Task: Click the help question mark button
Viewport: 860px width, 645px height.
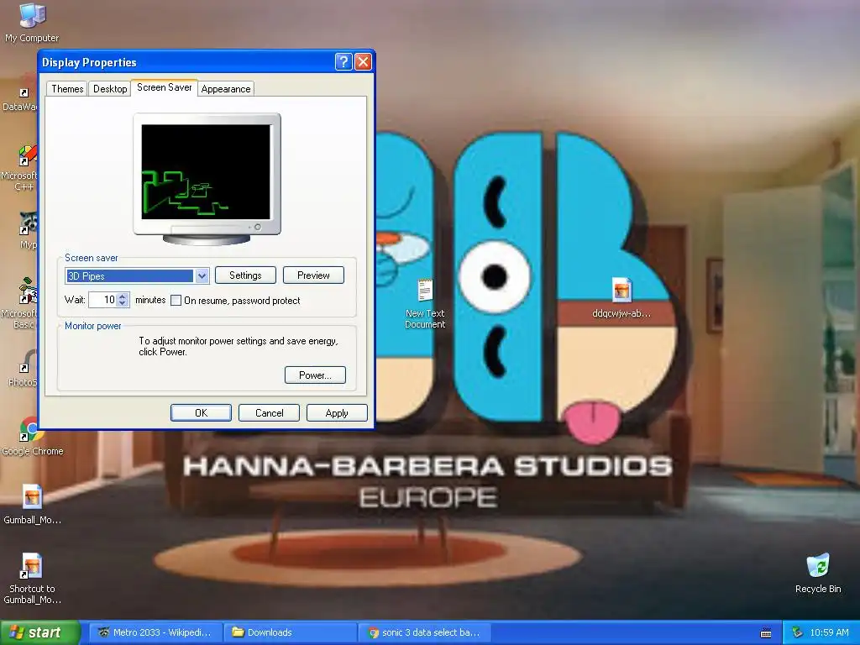Action: (x=343, y=61)
